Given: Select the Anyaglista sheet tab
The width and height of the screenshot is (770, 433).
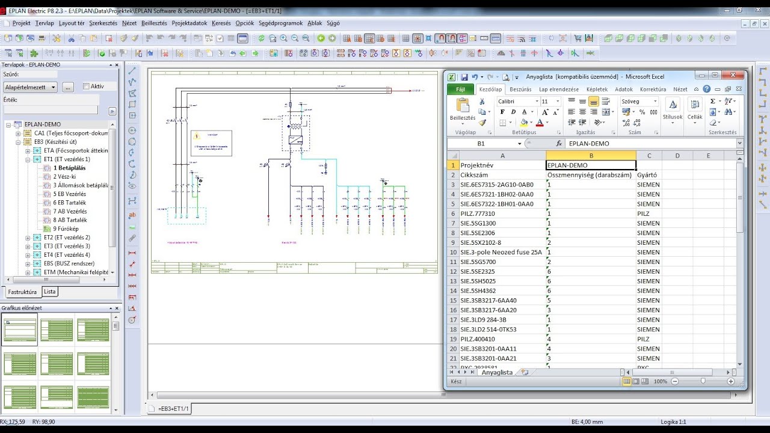Looking at the screenshot, I should coord(497,372).
